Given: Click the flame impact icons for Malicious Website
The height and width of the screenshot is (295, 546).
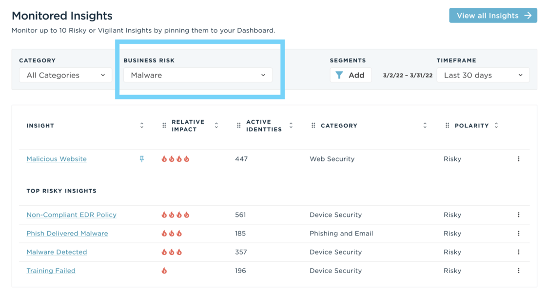Looking at the screenshot, I should (x=175, y=159).
